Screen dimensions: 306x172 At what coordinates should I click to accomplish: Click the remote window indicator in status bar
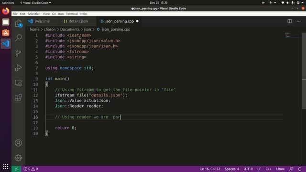pyautogui.click(x=16, y=169)
